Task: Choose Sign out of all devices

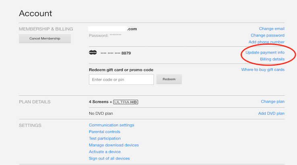Action: coord(109,158)
